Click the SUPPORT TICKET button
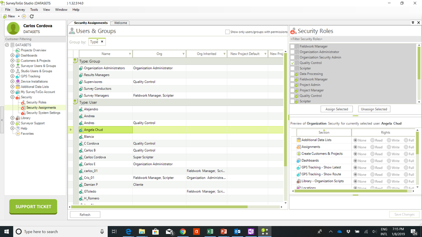The width and height of the screenshot is (422, 237). pyautogui.click(x=33, y=207)
